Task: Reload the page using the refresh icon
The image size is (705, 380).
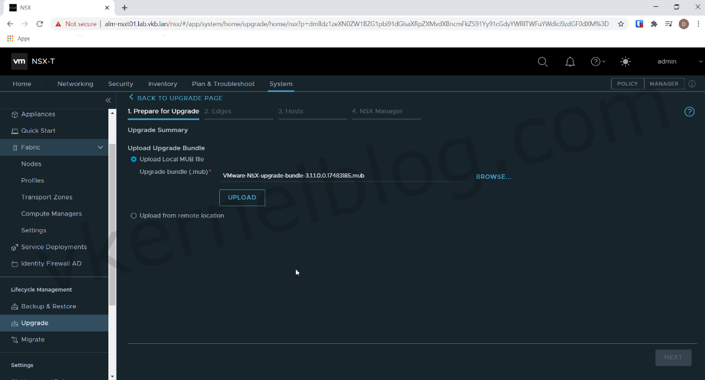Action: pos(39,24)
